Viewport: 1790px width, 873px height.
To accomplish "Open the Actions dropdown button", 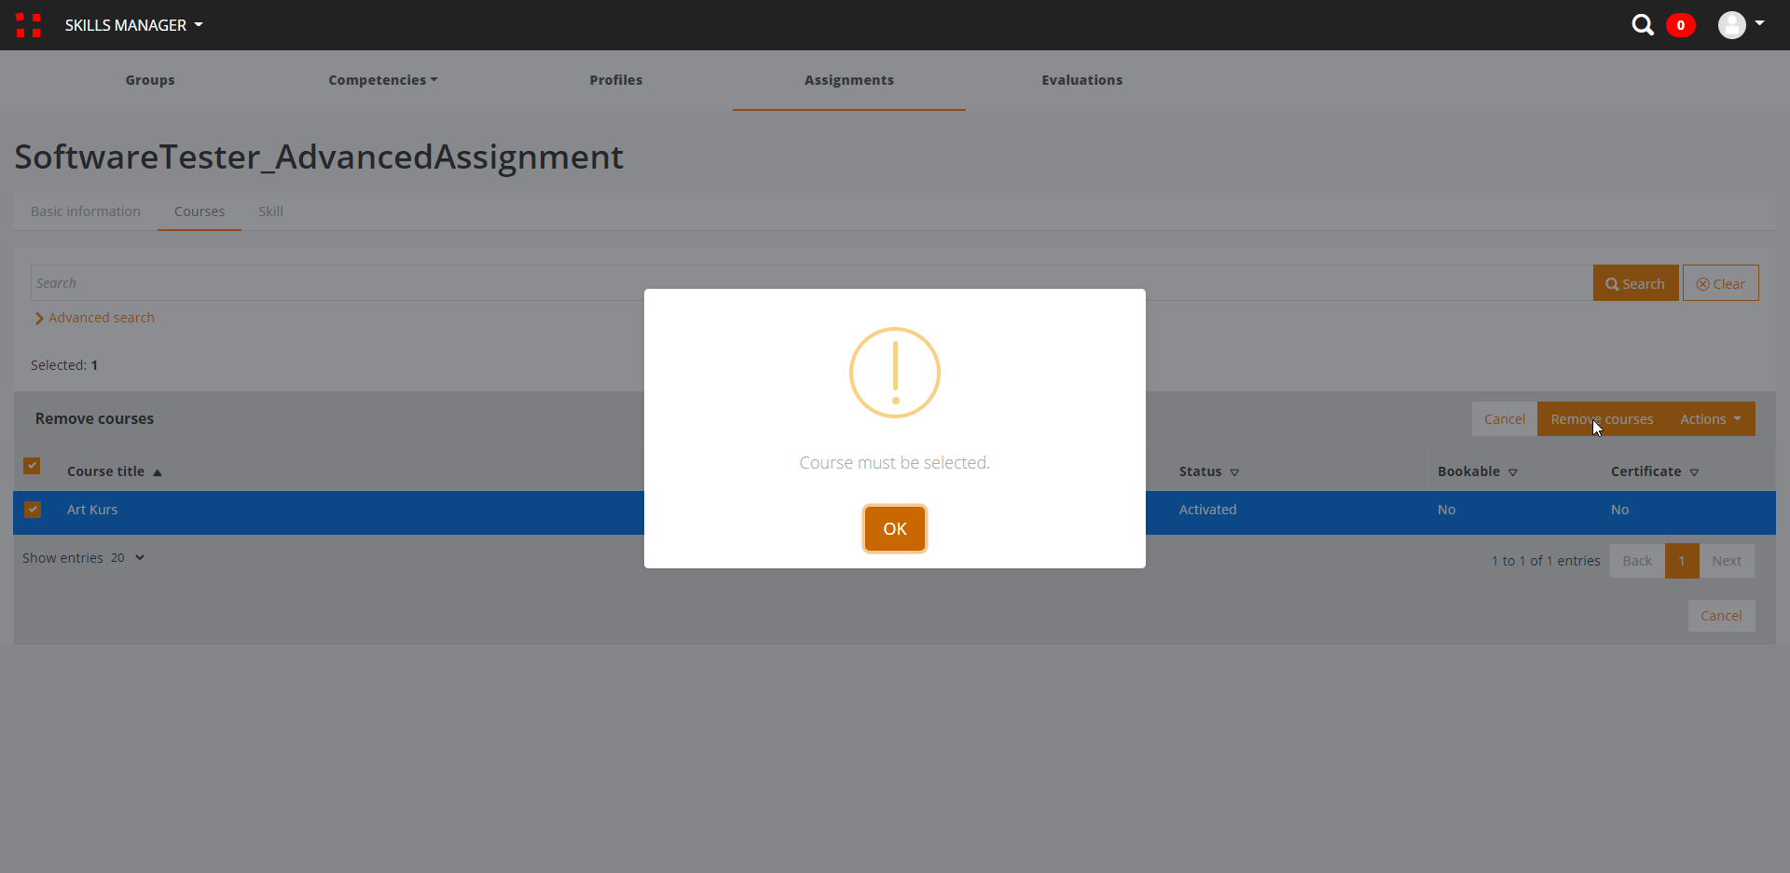I will [1710, 419].
